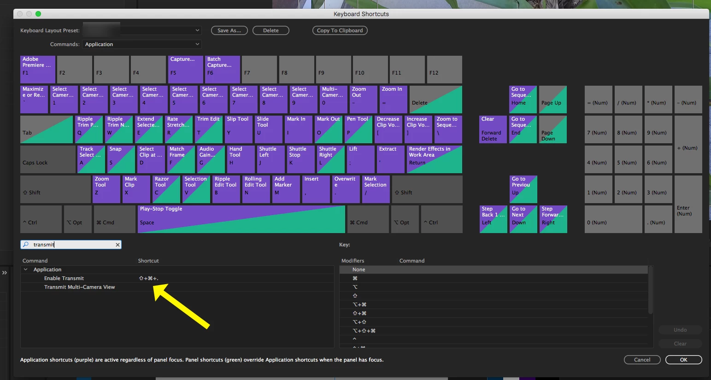Open the Keyboard Layout Preset dropdown
The image size is (711, 380).
point(142,30)
